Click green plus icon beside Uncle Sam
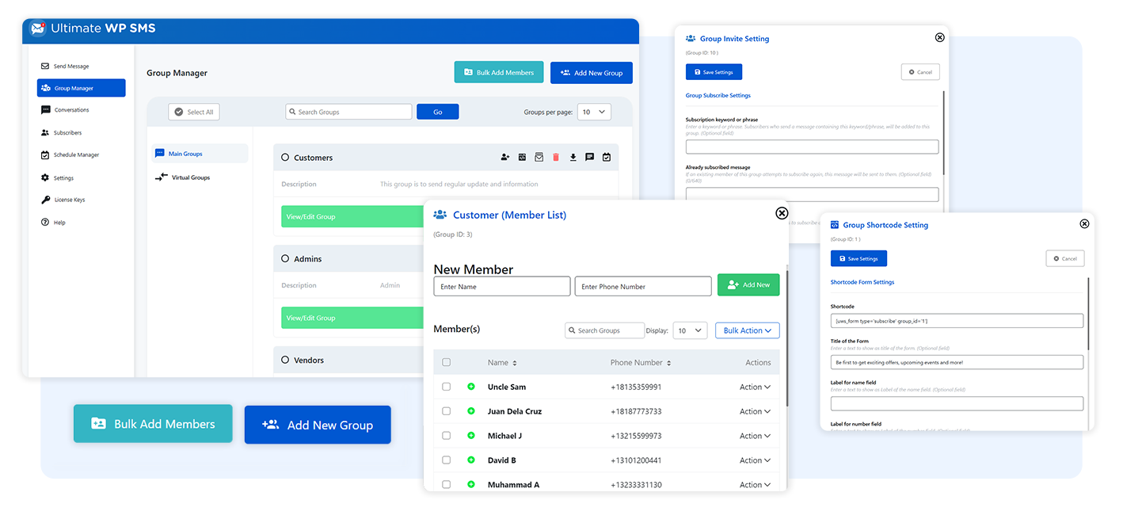 coord(471,387)
